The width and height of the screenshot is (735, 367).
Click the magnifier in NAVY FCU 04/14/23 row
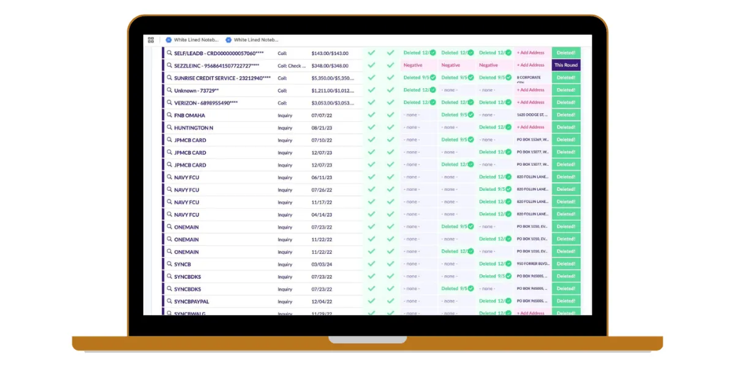click(170, 215)
